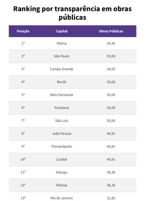Click Fortaleza in the ranking

point(61,108)
